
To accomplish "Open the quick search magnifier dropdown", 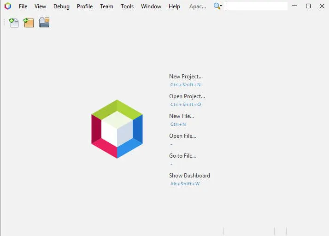I will (x=218, y=6).
